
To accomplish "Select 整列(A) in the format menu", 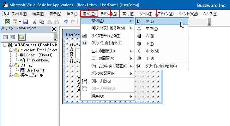I will [x=107, y=21].
